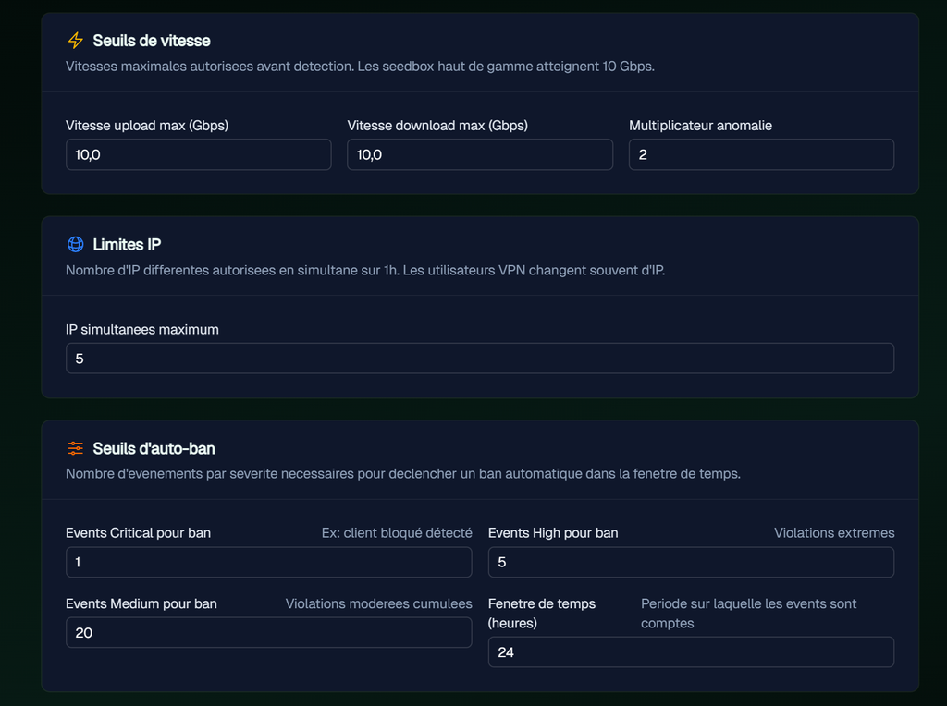Viewport: 947px width, 706px height.
Task: Edit the Events Critical pour ban field
Action: point(269,562)
